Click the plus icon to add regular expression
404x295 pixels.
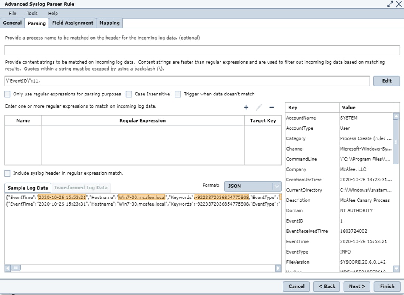[246, 107]
